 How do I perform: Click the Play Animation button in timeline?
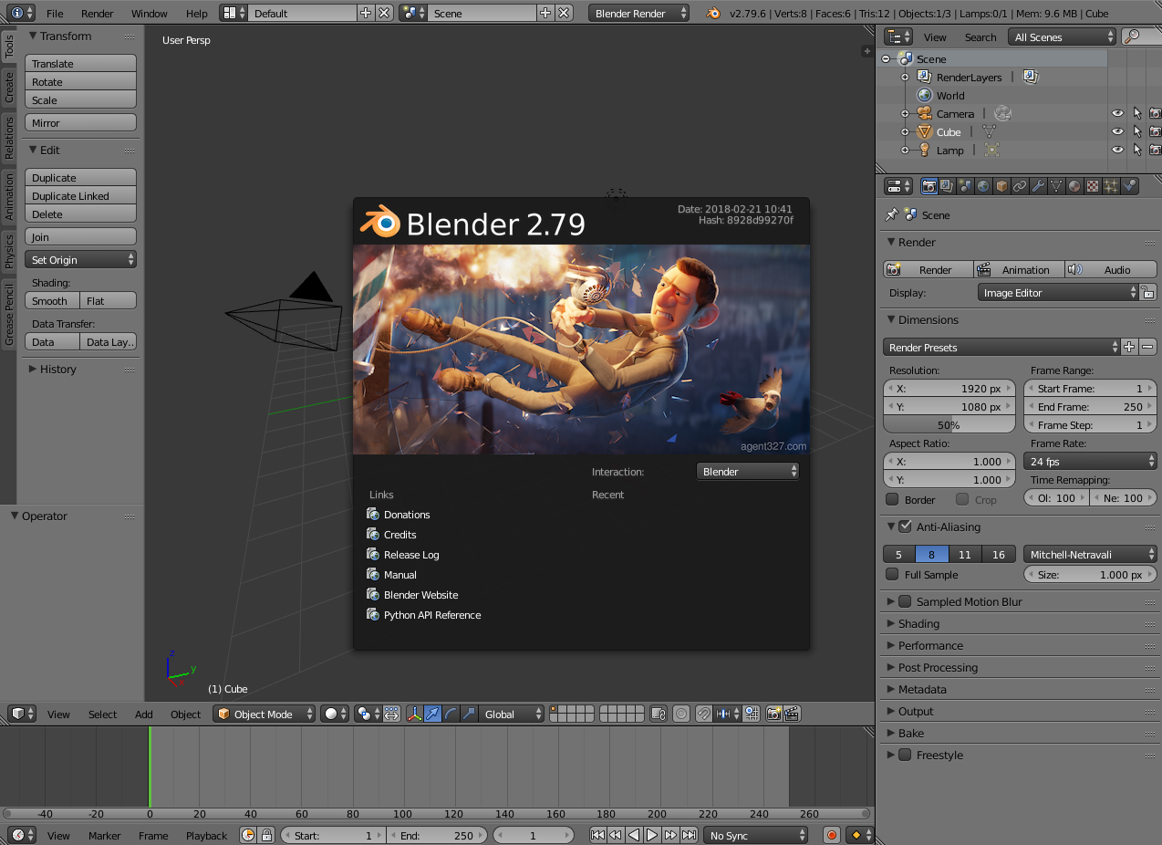[652, 835]
